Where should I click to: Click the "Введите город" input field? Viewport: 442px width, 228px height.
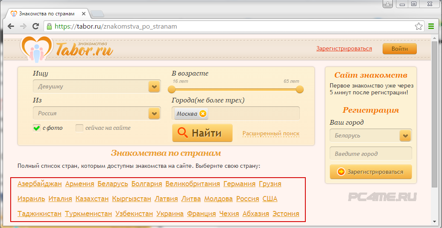point(370,154)
